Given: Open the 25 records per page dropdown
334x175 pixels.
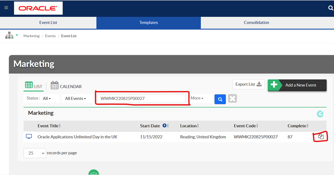Looking at the screenshot, I should coord(35,153).
